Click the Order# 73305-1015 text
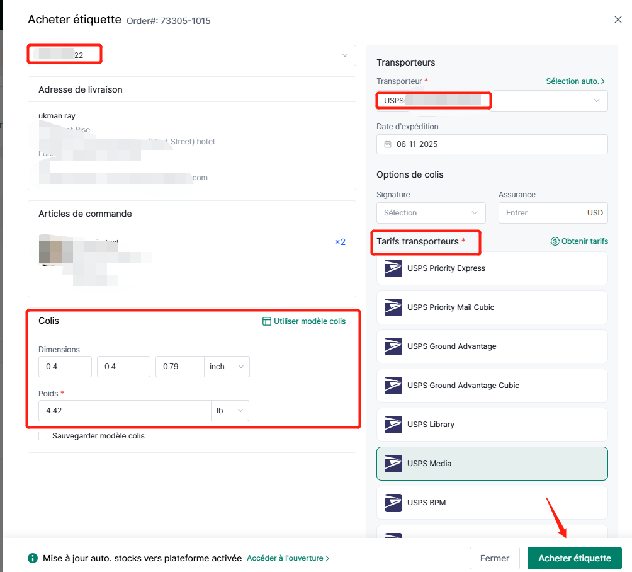The height and width of the screenshot is (572, 632). click(x=169, y=21)
